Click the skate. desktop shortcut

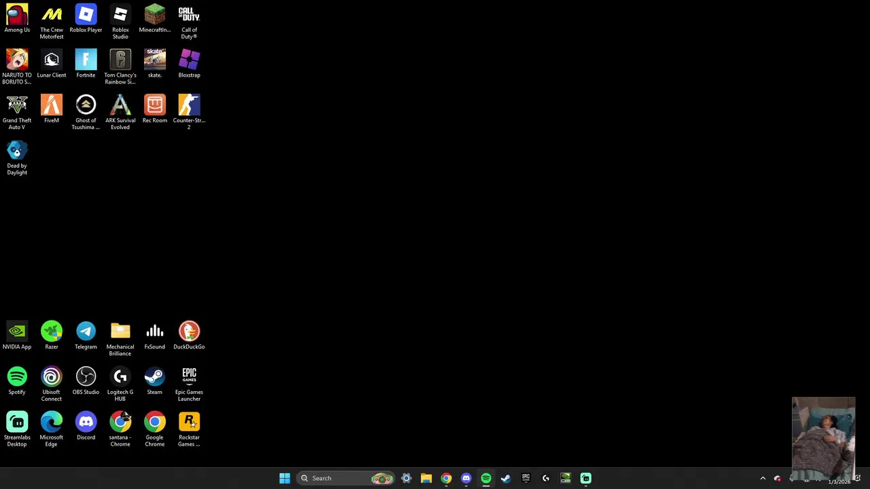(x=154, y=64)
